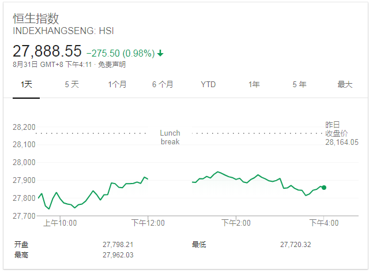The width and height of the screenshot is (373, 273).
Task: Click the 28,200 y-axis label
Action: pyautogui.click(x=24, y=127)
